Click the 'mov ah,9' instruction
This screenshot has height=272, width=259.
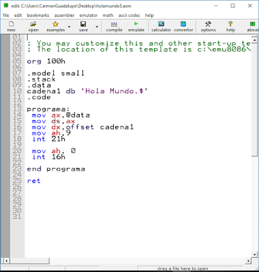pyautogui.click(x=51, y=133)
